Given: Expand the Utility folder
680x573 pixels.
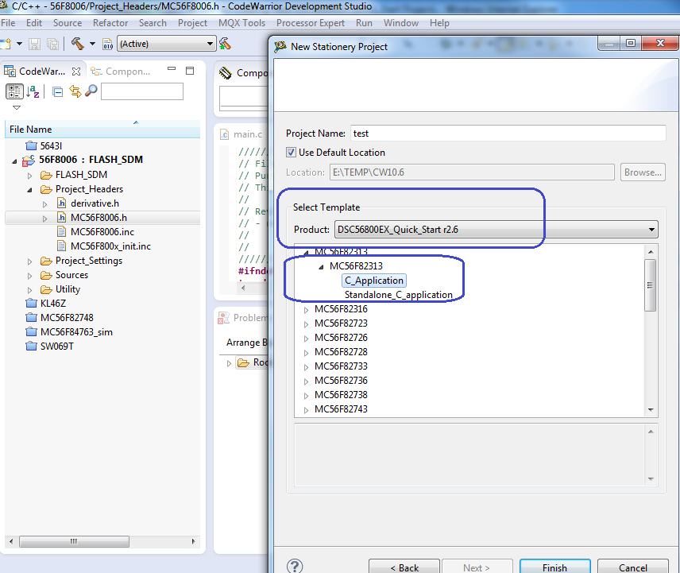Looking at the screenshot, I should (x=29, y=290).
